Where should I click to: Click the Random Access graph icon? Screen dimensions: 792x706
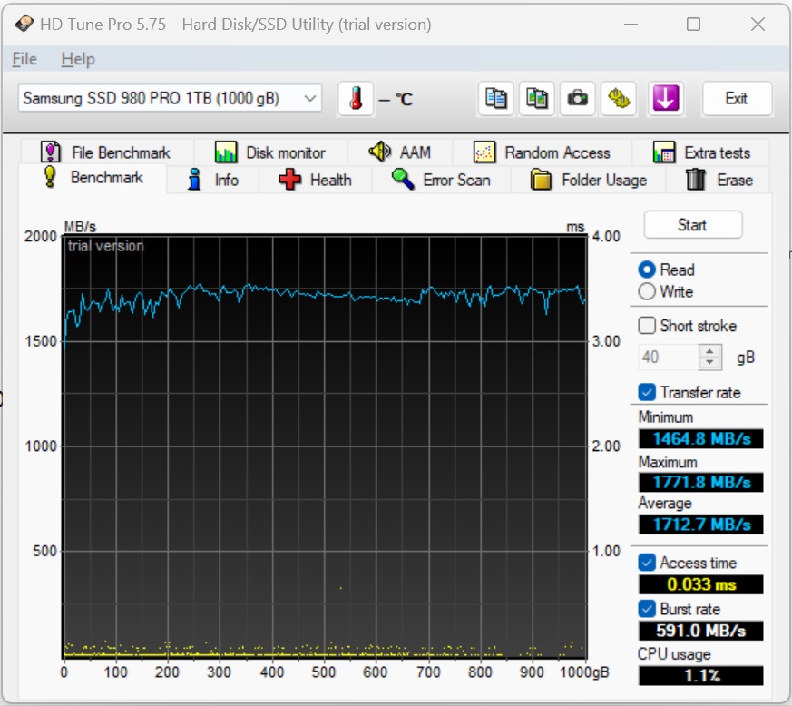click(484, 152)
